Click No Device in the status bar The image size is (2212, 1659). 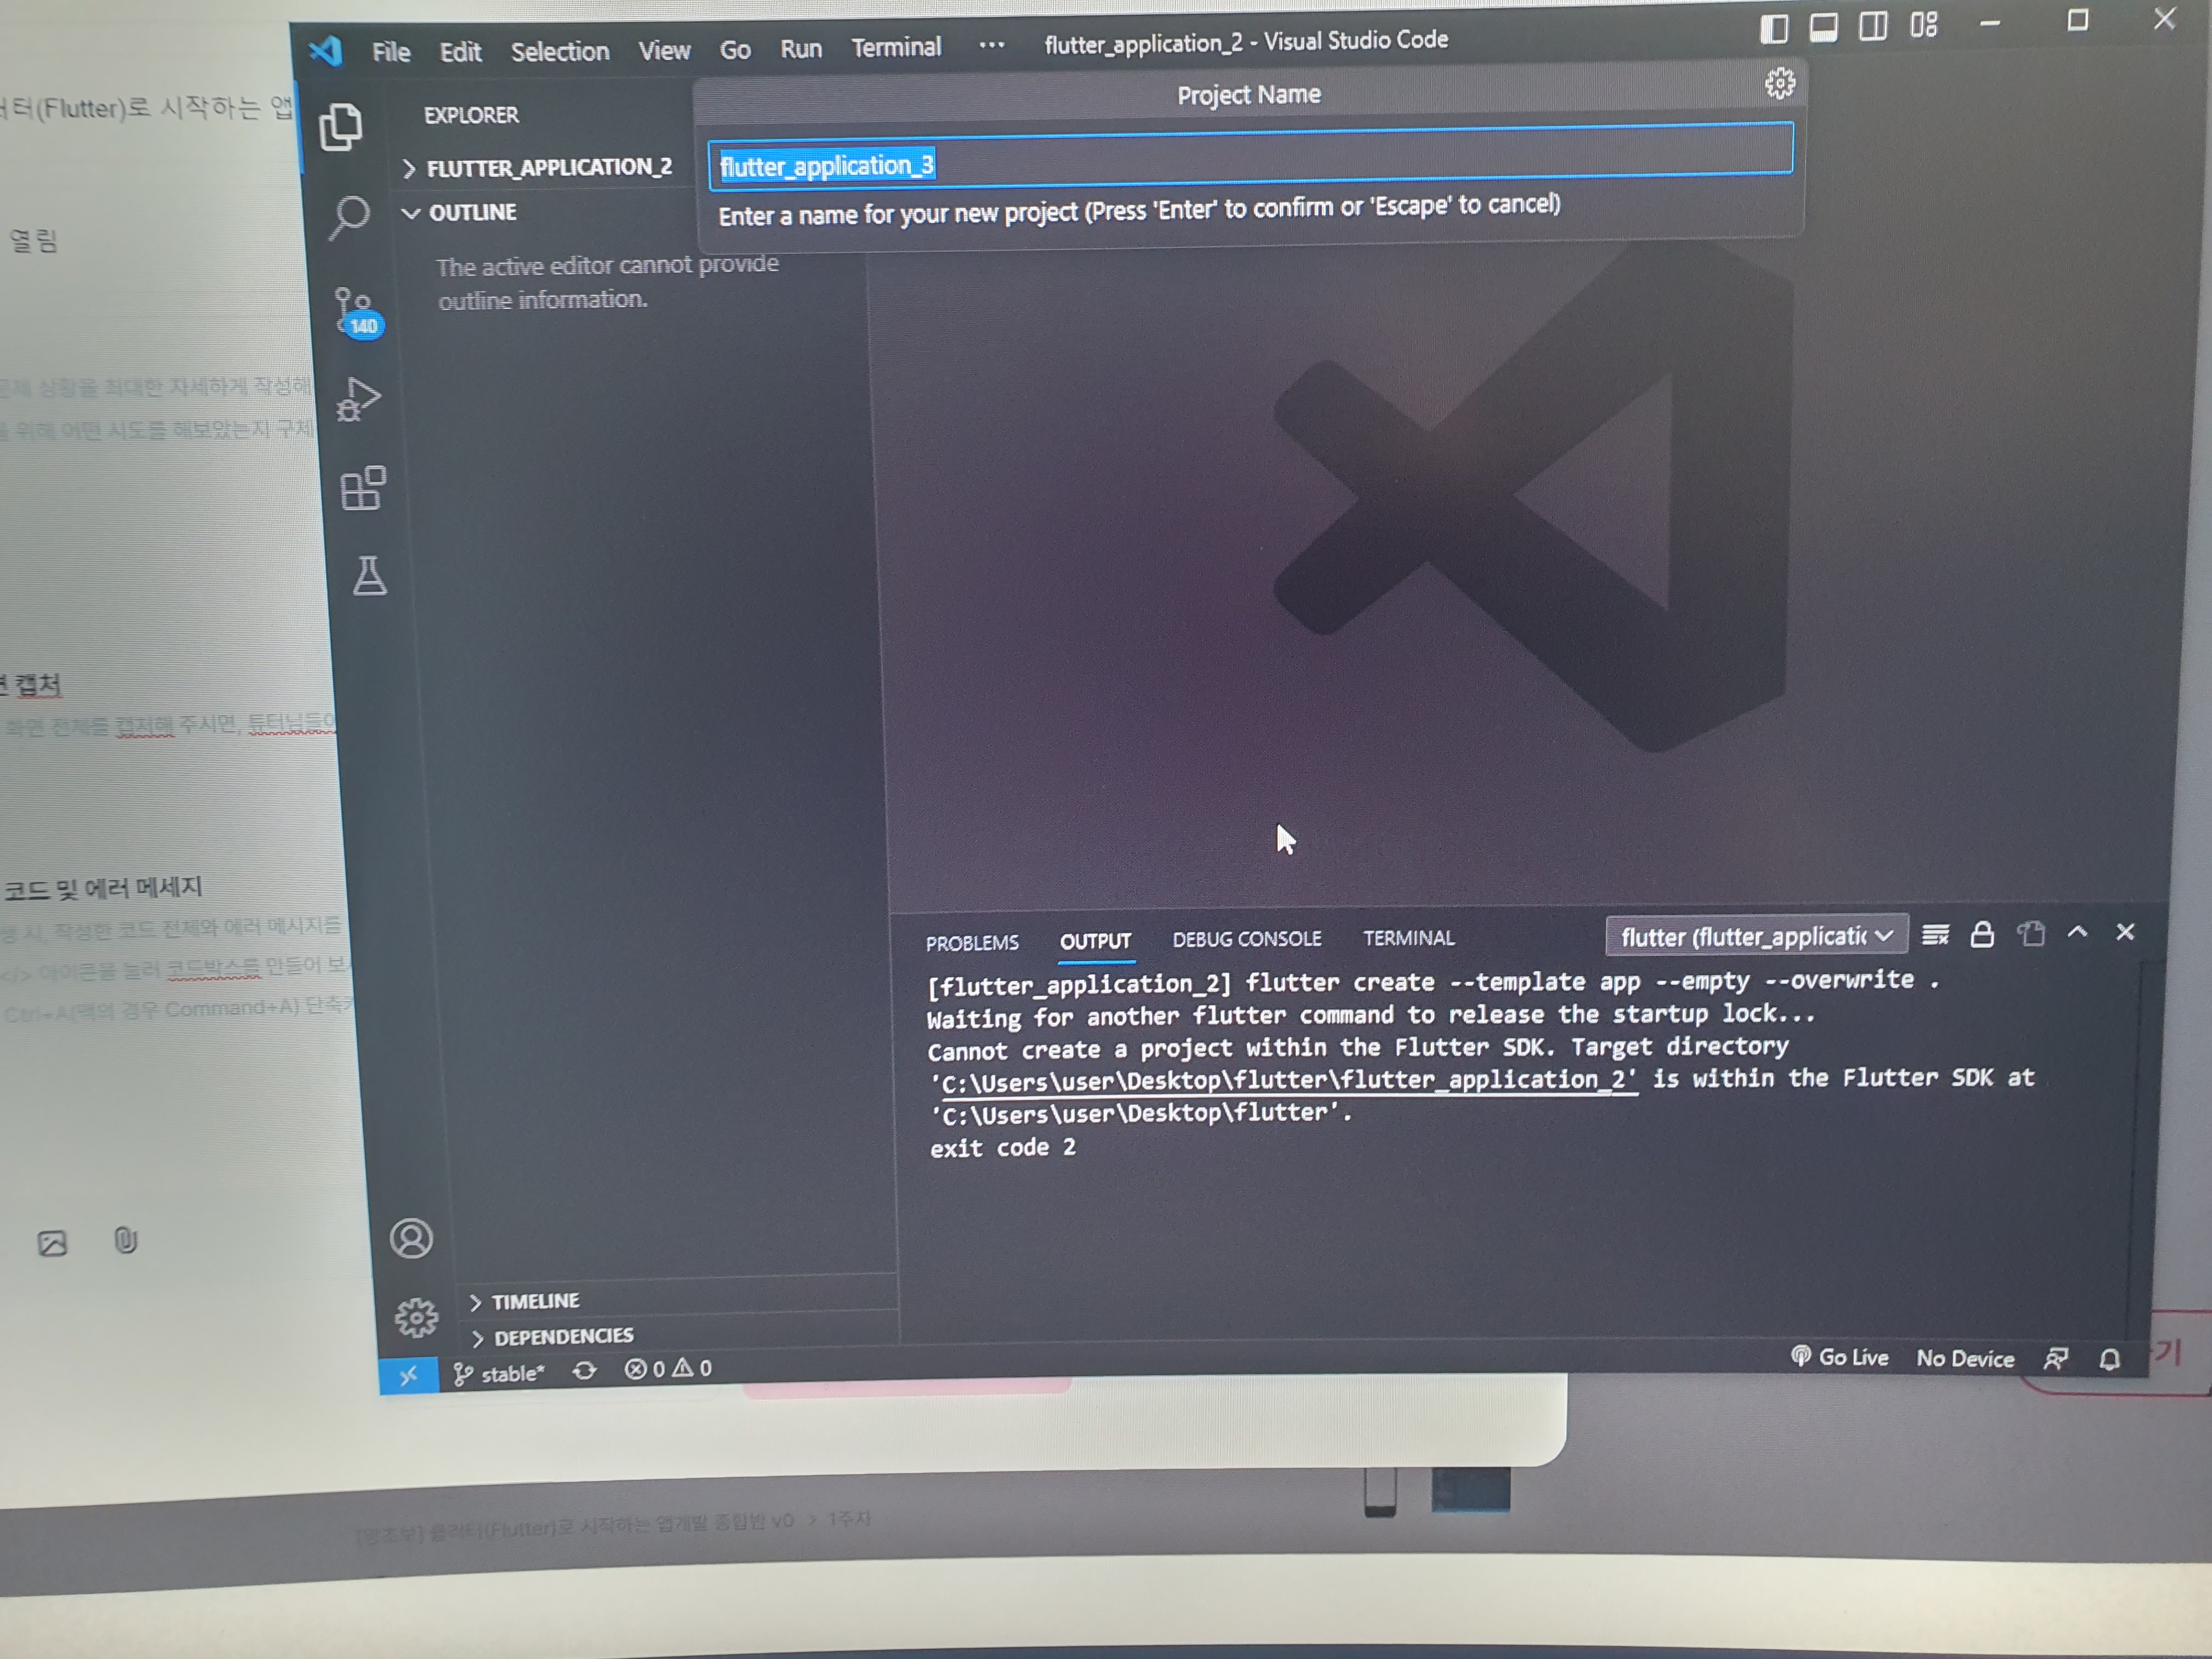1965,1358
